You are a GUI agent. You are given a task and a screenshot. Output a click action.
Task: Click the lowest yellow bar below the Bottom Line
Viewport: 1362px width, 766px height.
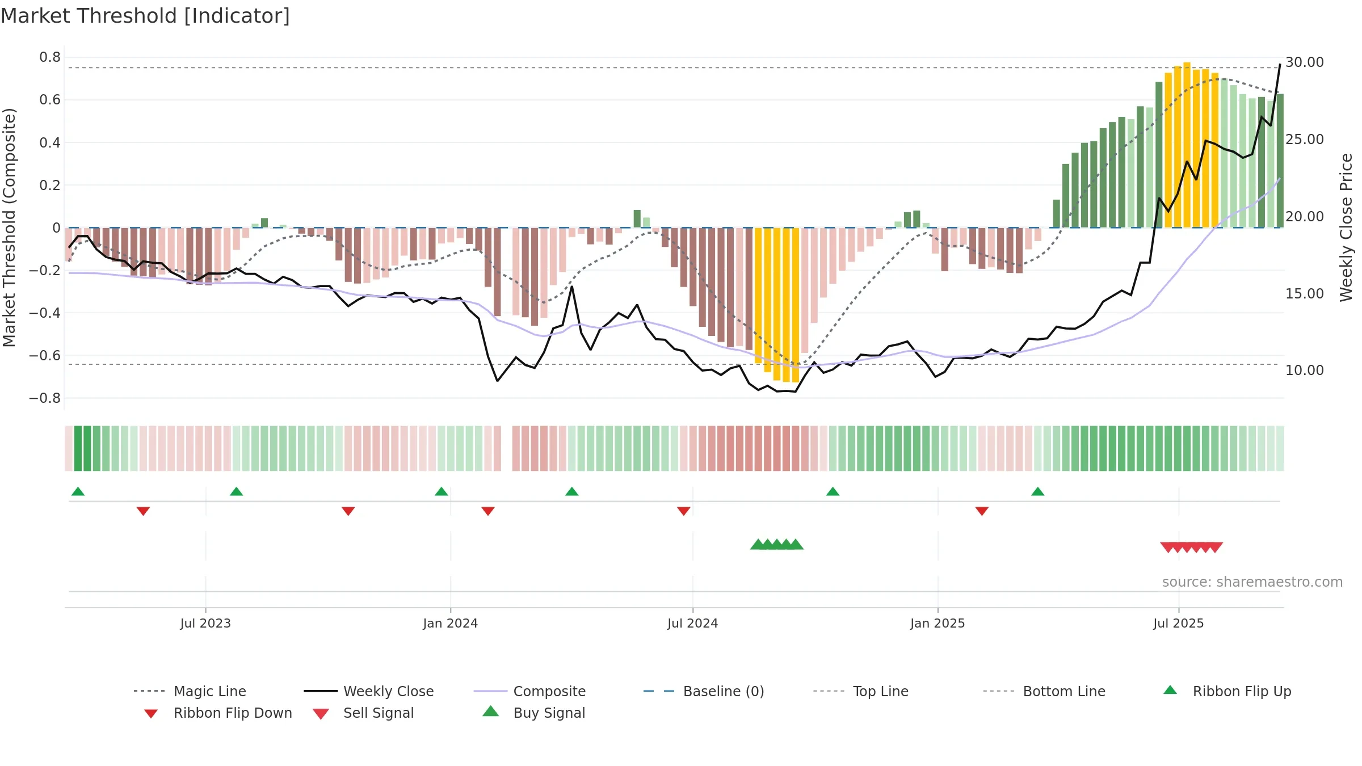(796, 305)
